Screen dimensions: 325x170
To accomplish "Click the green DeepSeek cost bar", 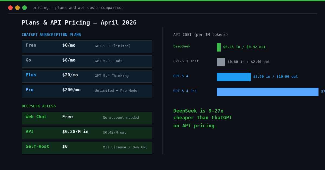I will [218, 47].
